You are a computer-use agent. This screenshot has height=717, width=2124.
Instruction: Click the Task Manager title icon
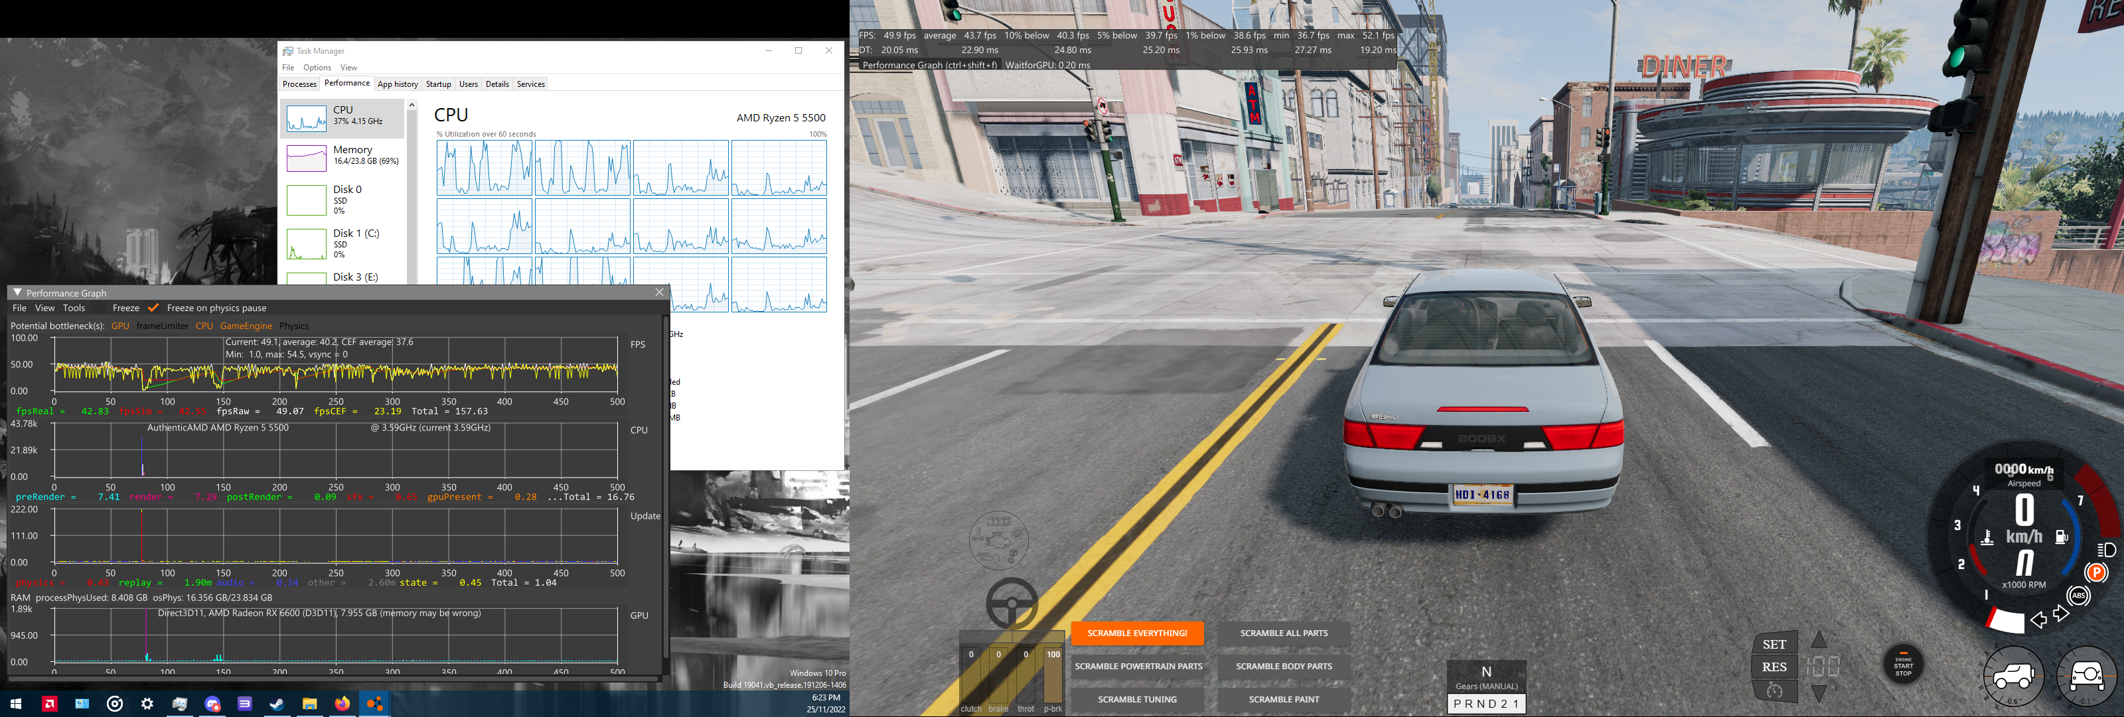(288, 51)
